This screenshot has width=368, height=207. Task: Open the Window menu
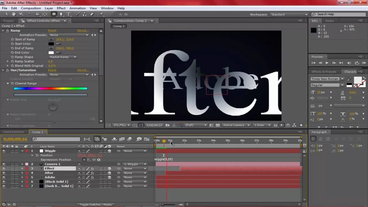click(x=107, y=8)
